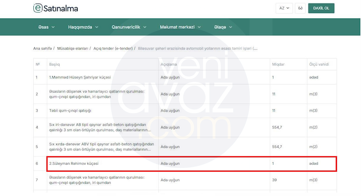Image resolution: width=361 pixels, height=196 pixels.
Task: Click quantity 554,7 in row 4
Action: click(277, 128)
